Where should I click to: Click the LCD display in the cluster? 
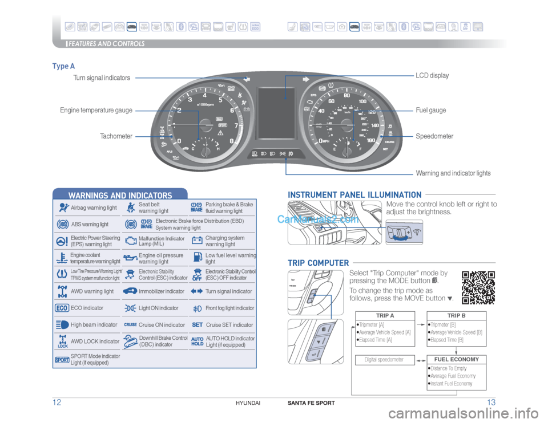276,113
